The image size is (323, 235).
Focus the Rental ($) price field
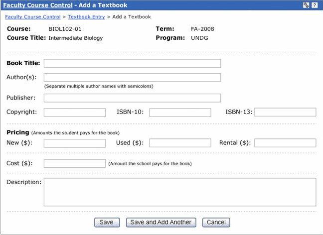coord(285,143)
